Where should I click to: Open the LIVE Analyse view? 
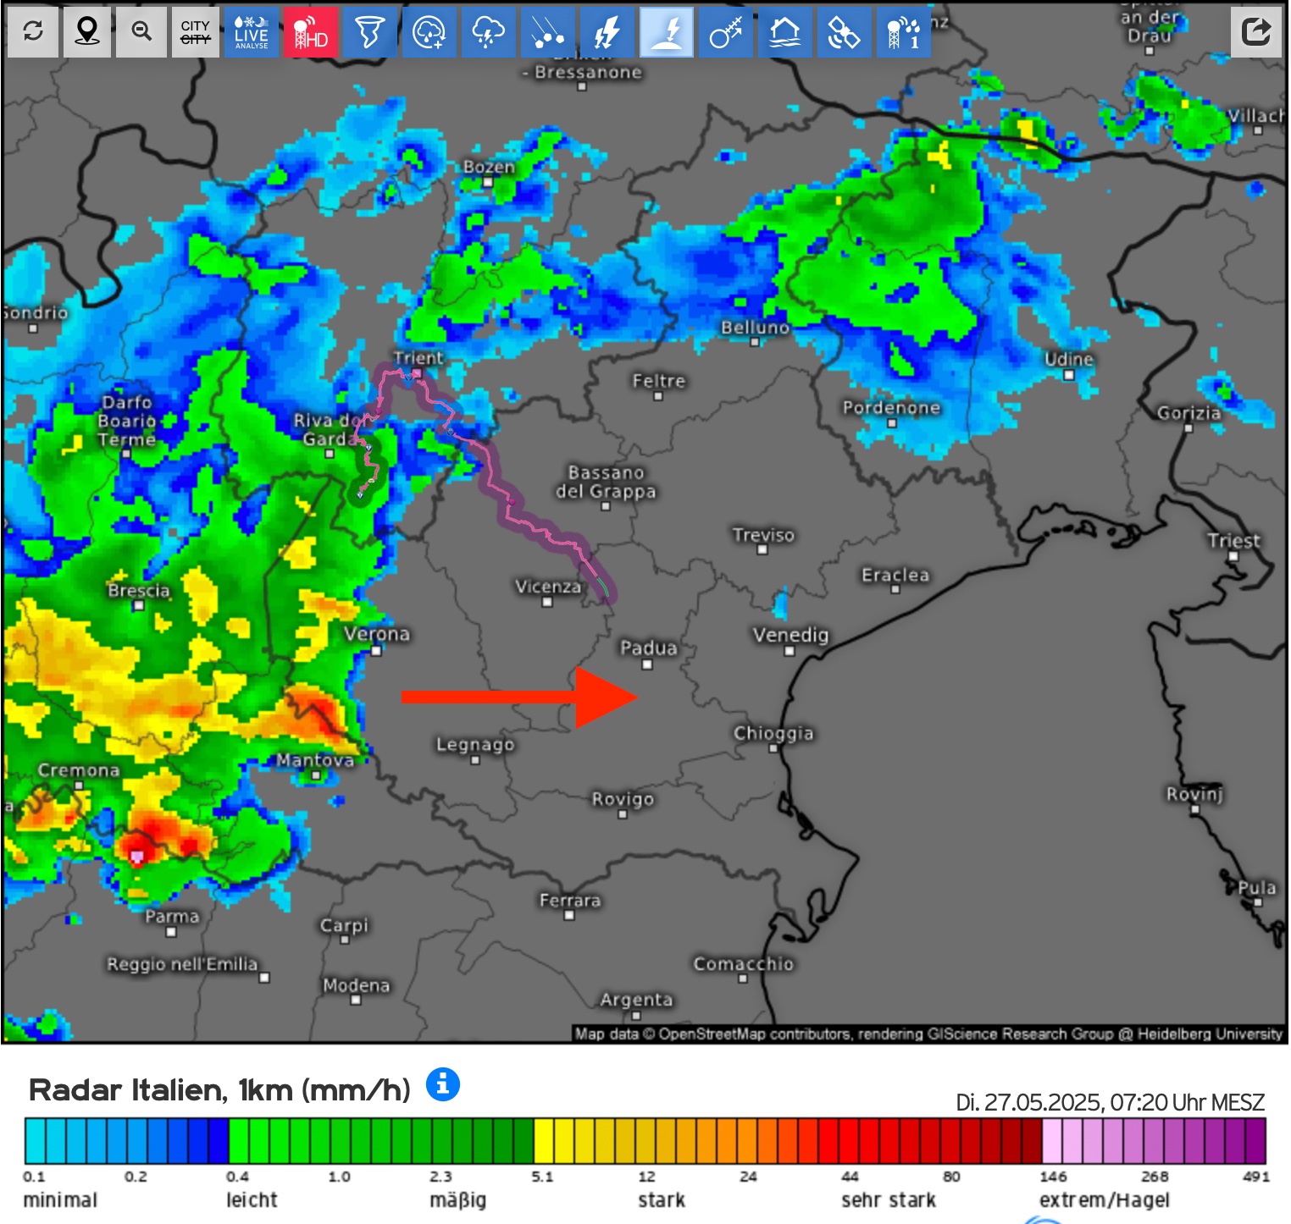click(252, 32)
